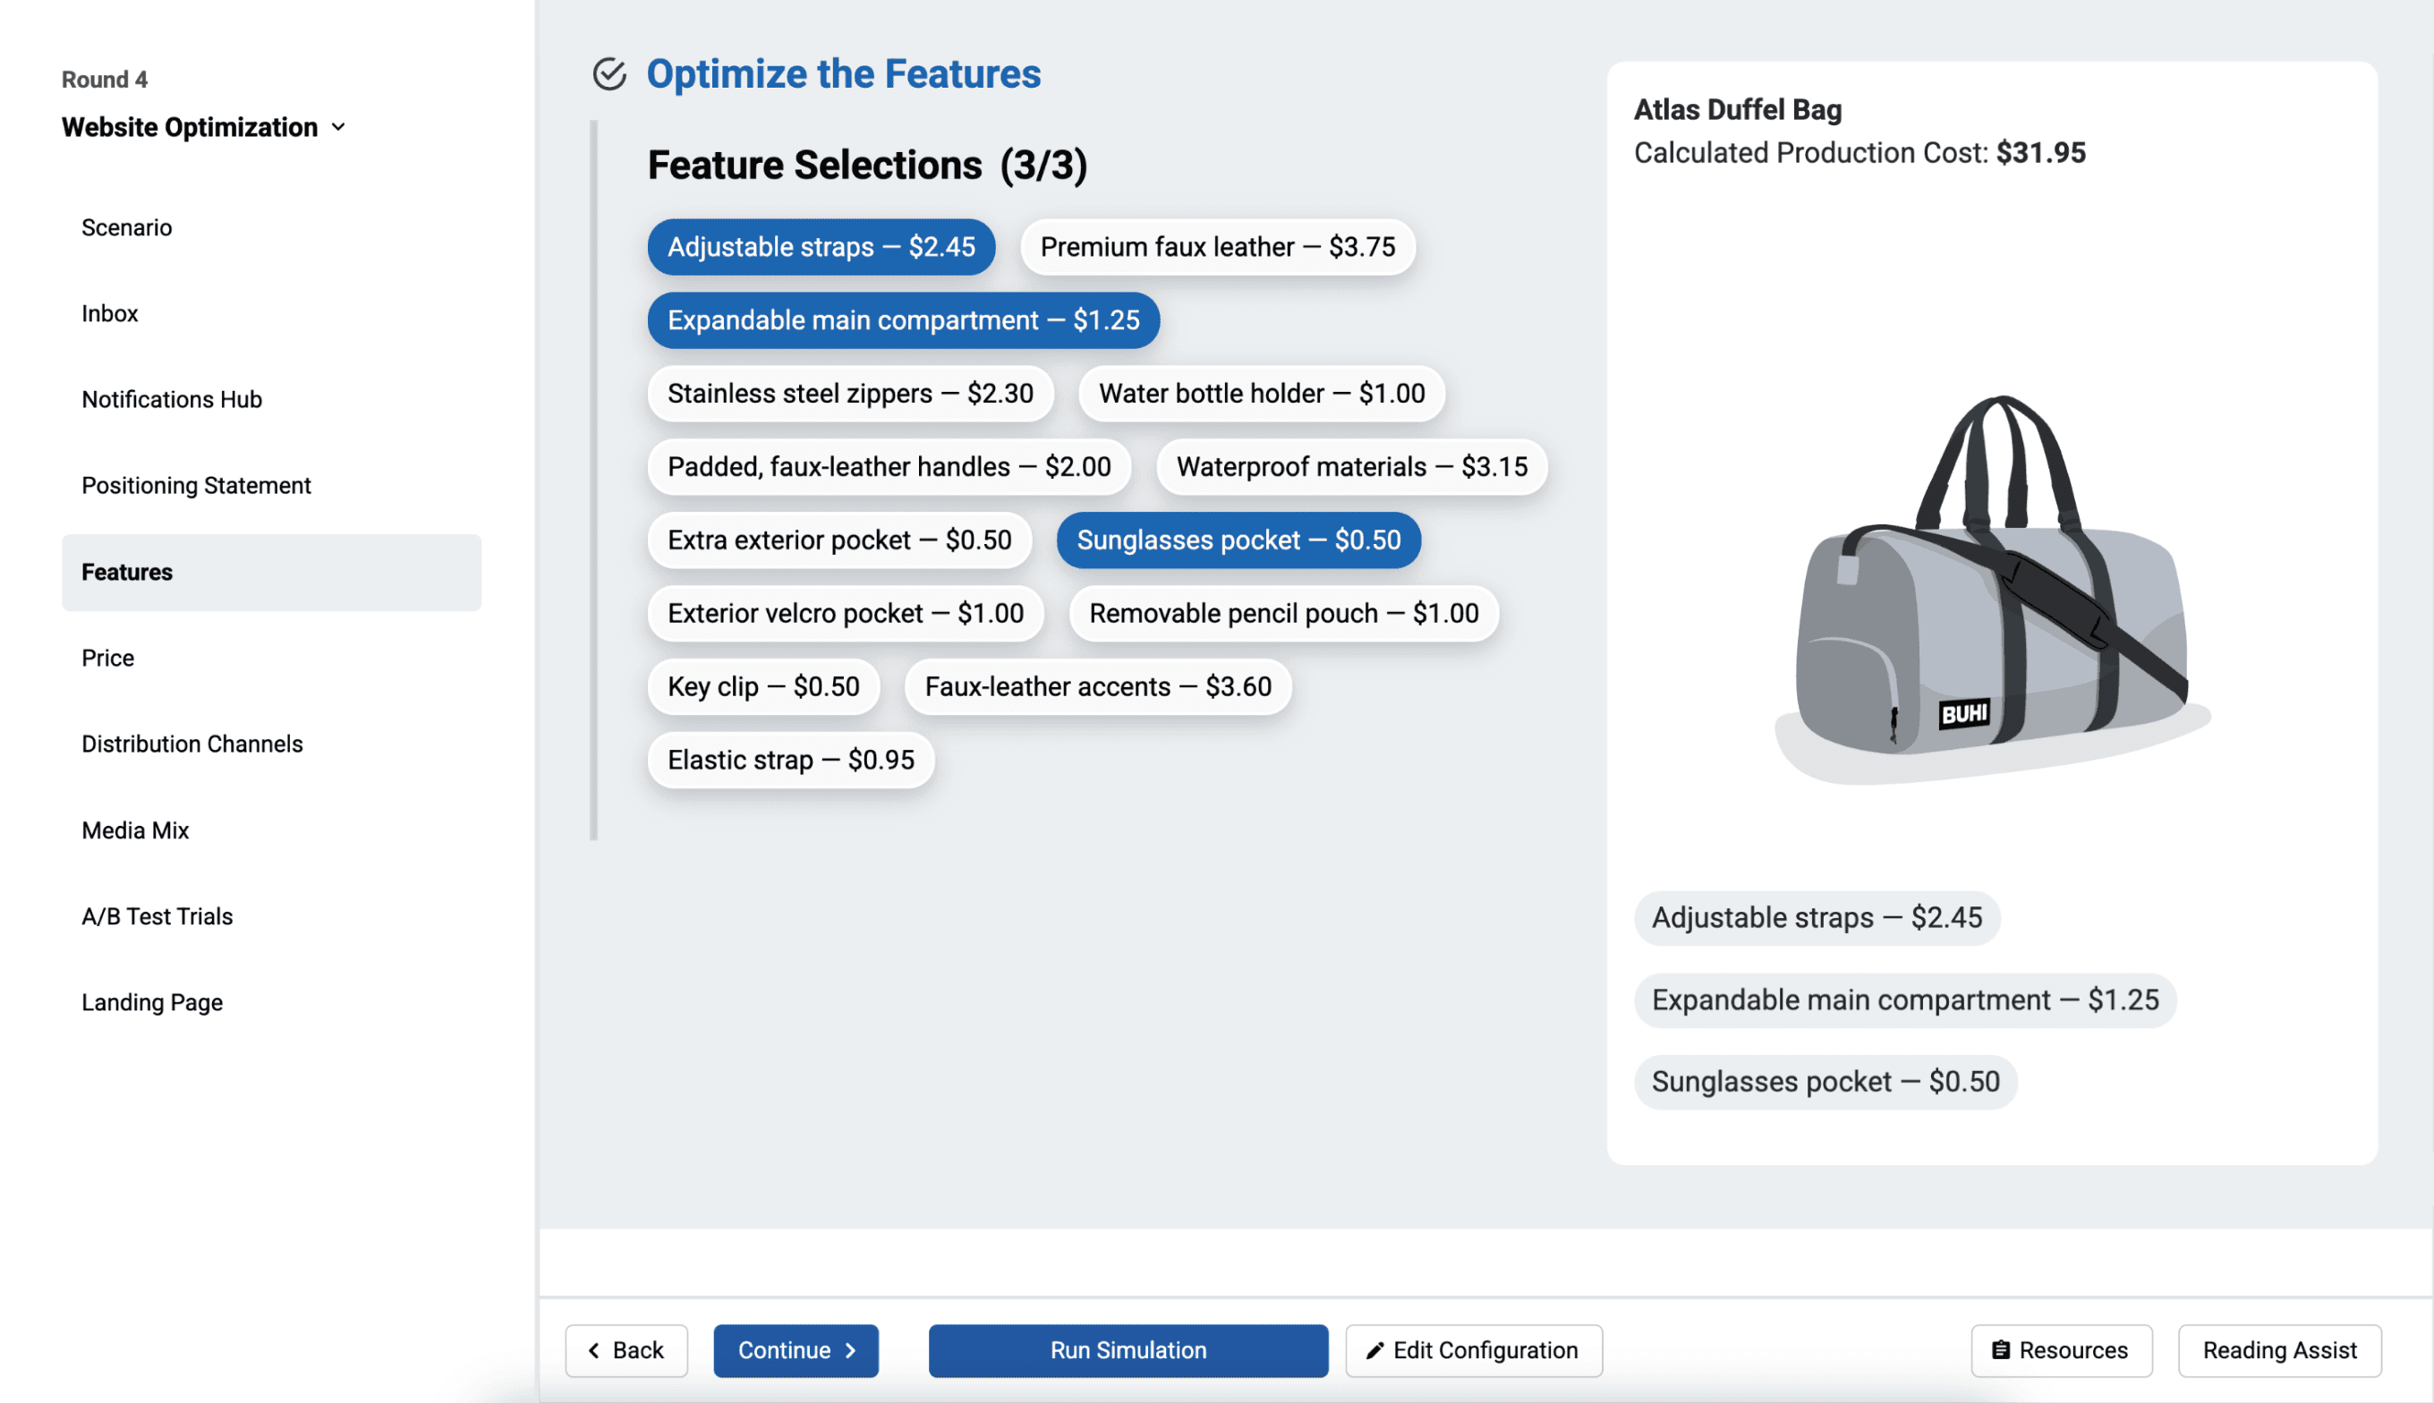
Task: Click Adjustable straps tag in summary card
Action: [x=1817, y=917]
